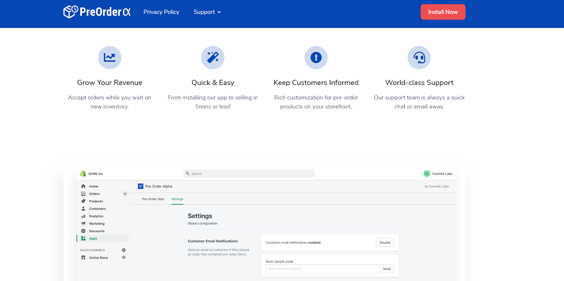The height and width of the screenshot is (281, 564).
Task: Select the Quick & Easy heading
Action: click(213, 83)
